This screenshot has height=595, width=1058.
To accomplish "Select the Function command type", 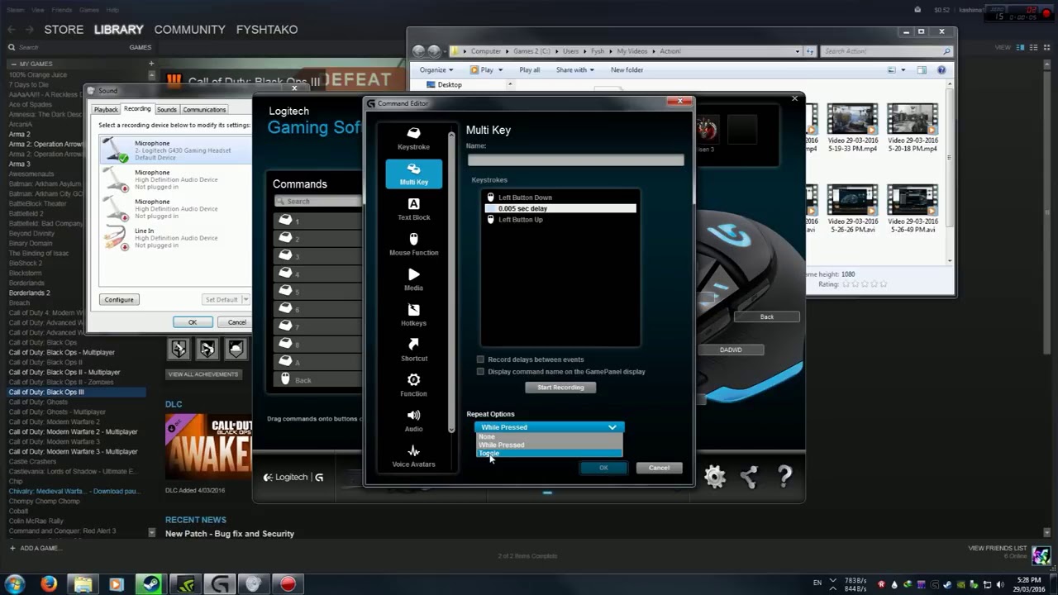I will pos(413,385).
